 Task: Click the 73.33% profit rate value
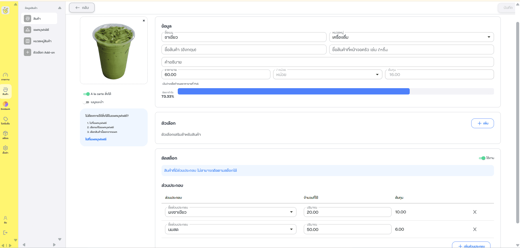pos(168,97)
